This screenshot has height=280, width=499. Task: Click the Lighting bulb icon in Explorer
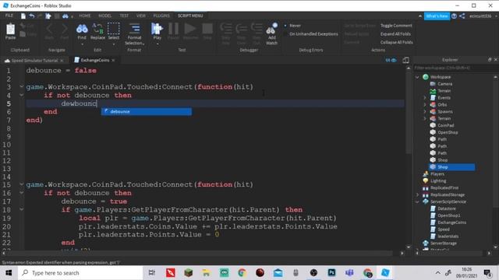[x=426, y=180]
